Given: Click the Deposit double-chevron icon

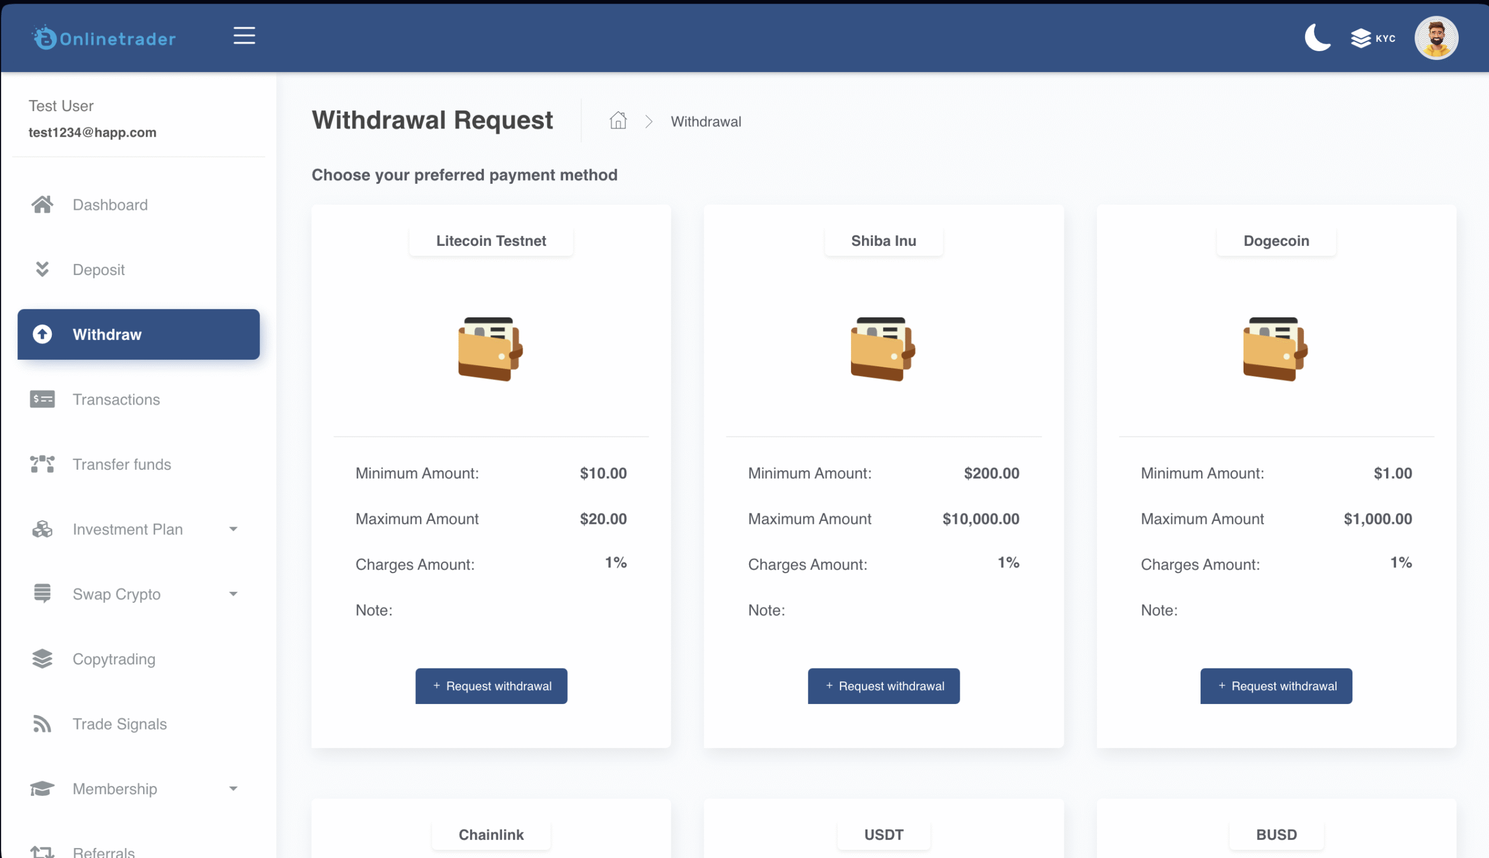Looking at the screenshot, I should point(42,269).
